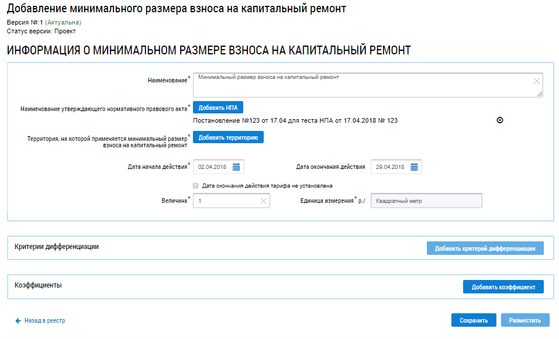This screenshot has width=559, height=339.
Task: Check 'Дата окончания действия тарифа не установлена'
Action: tap(195, 186)
